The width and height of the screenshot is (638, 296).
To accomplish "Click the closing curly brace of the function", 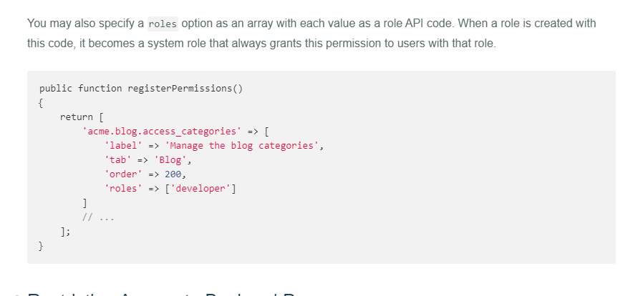I will coord(42,246).
